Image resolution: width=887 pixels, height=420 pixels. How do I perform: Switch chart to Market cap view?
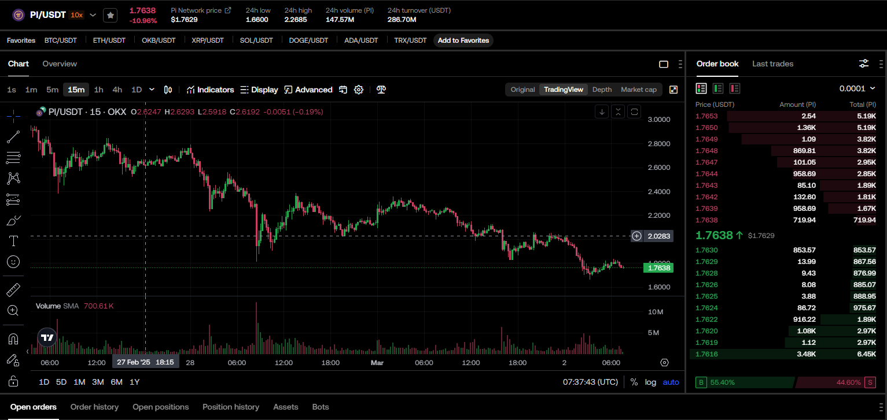click(639, 90)
